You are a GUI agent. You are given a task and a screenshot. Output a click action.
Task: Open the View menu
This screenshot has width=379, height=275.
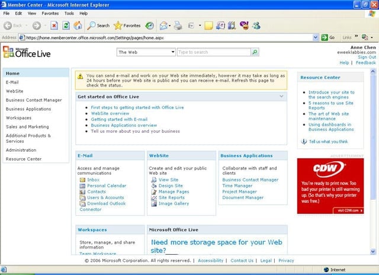pyautogui.click(x=31, y=13)
